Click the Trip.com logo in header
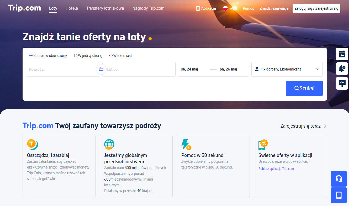 tap(24, 8)
